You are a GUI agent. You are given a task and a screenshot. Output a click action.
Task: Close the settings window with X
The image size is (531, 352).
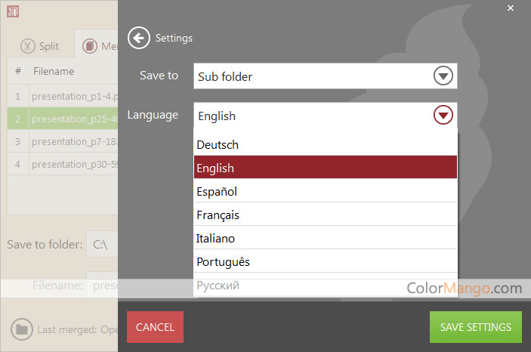pos(511,8)
